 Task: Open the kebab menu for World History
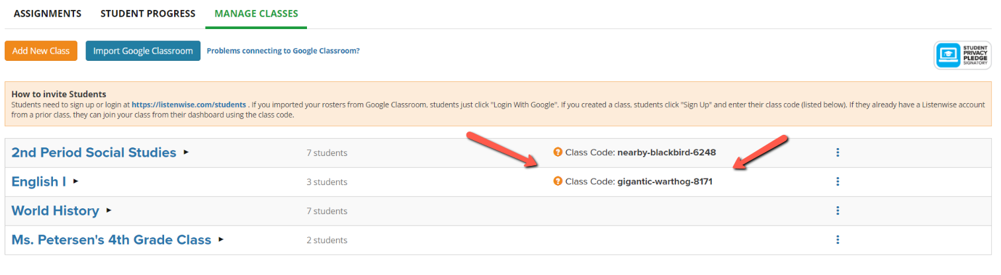click(838, 211)
